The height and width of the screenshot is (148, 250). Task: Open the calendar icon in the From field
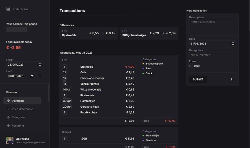click(x=39, y=65)
